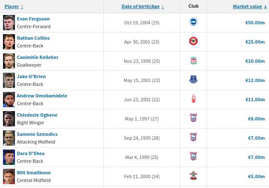This screenshot has height=188, width=269.
Task: Open Evan Ferguson's player profile
Action: (33, 19)
